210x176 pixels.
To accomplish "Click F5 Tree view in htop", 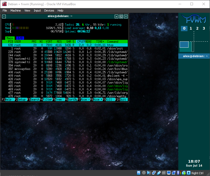I will pos(58,100).
